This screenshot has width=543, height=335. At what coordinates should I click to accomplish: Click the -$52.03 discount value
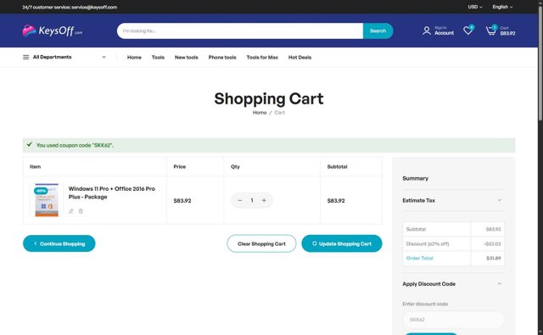click(492, 244)
